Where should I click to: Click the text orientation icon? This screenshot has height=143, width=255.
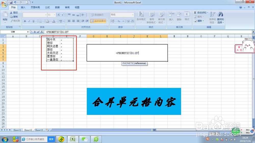83,15
